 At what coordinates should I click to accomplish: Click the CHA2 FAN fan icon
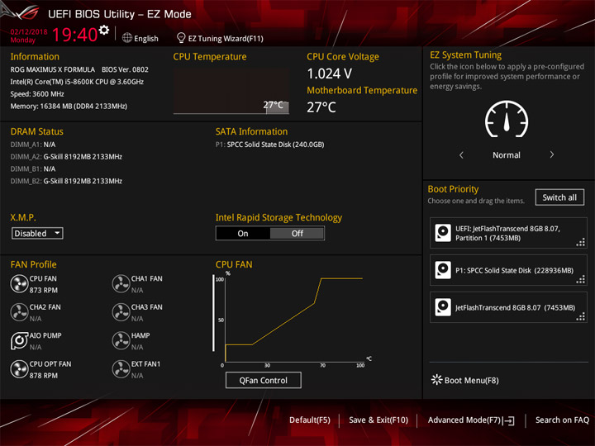pyautogui.click(x=19, y=312)
